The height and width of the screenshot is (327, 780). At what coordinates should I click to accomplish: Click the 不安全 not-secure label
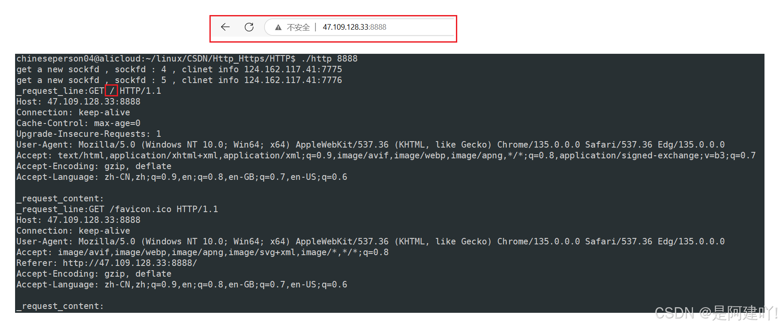point(298,28)
